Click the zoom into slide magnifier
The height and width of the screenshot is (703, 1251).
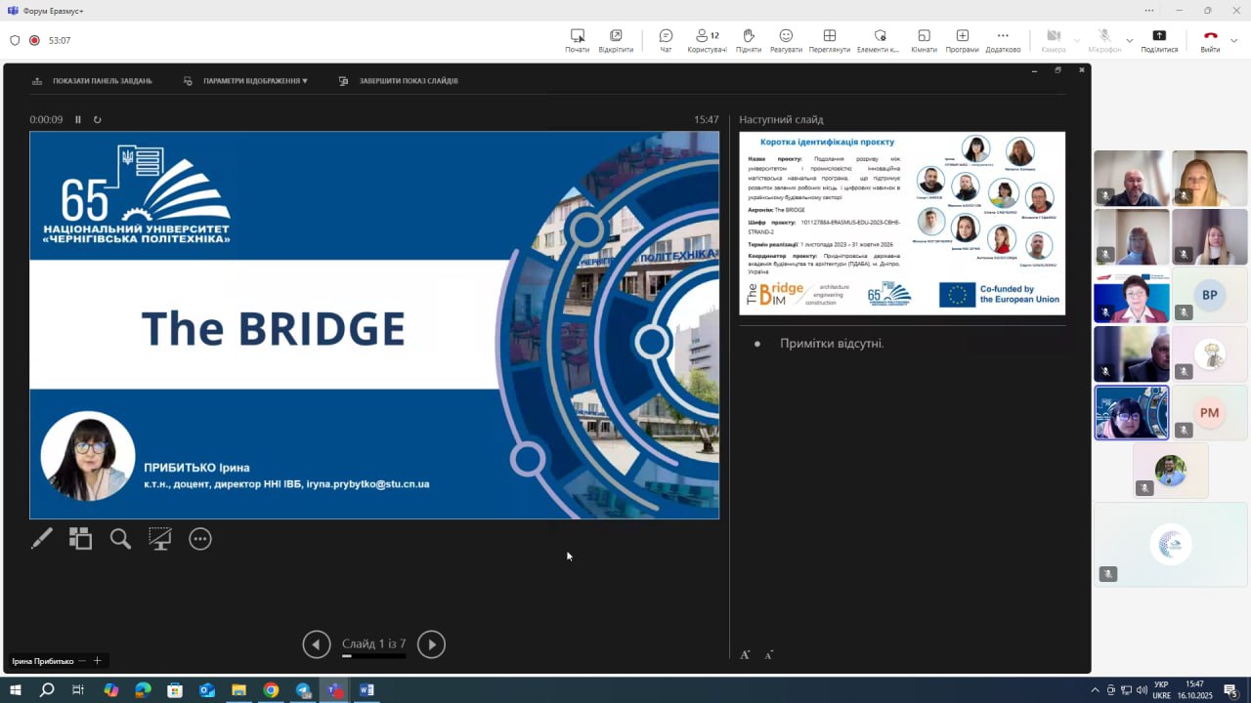coord(120,539)
